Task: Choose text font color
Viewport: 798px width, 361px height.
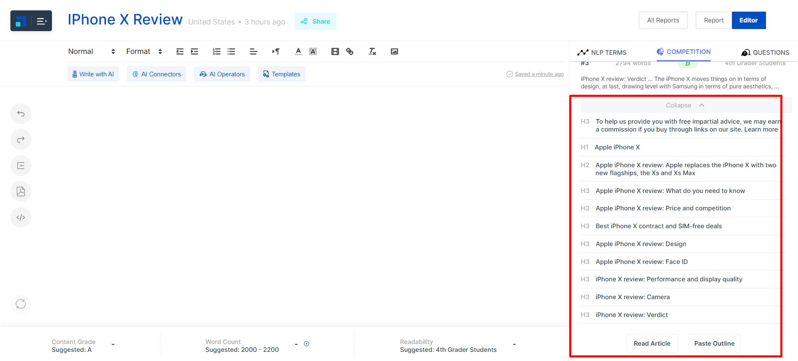Action: coord(298,51)
